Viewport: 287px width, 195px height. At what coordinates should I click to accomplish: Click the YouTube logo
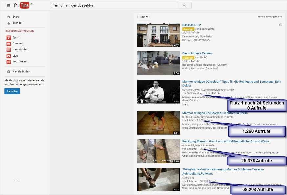pyautogui.click(x=21, y=5)
